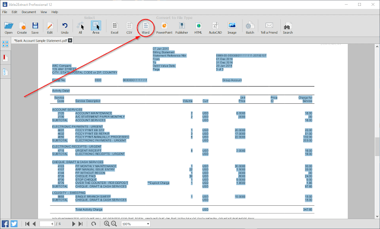The image size is (380, 229).
Task: Open the bookmarks side panel icon
Action: click(5, 58)
